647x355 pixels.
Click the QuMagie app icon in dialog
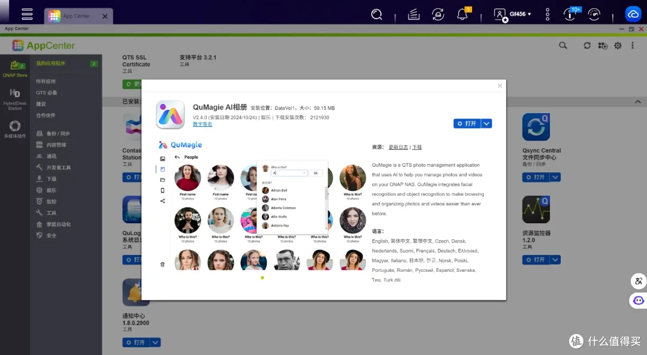coord(170,114)
